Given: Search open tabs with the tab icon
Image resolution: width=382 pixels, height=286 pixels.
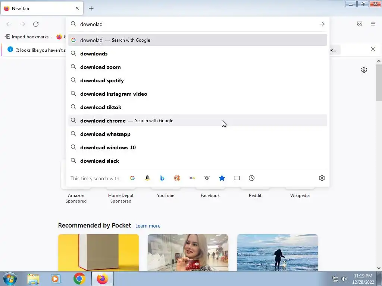Looking at the screenshot, I should (x=237, y=178).
